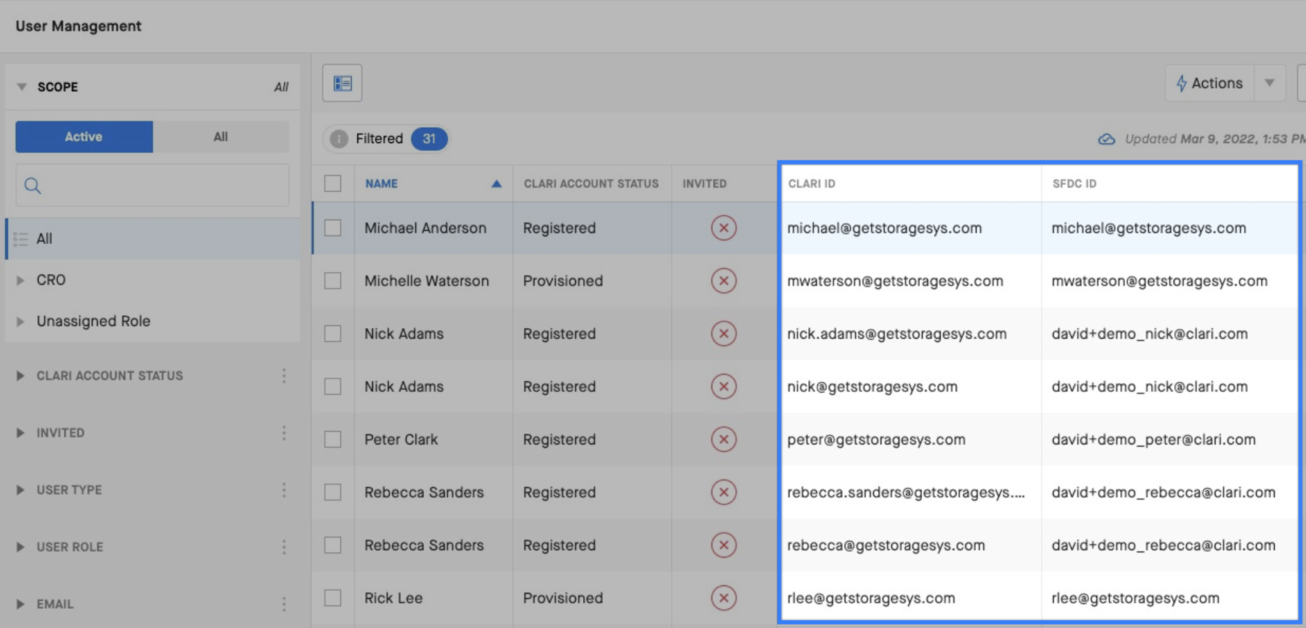1306x628 pixels.
Task: Click the invited X icon for Michael Anderson
Action: coord(724,228)
